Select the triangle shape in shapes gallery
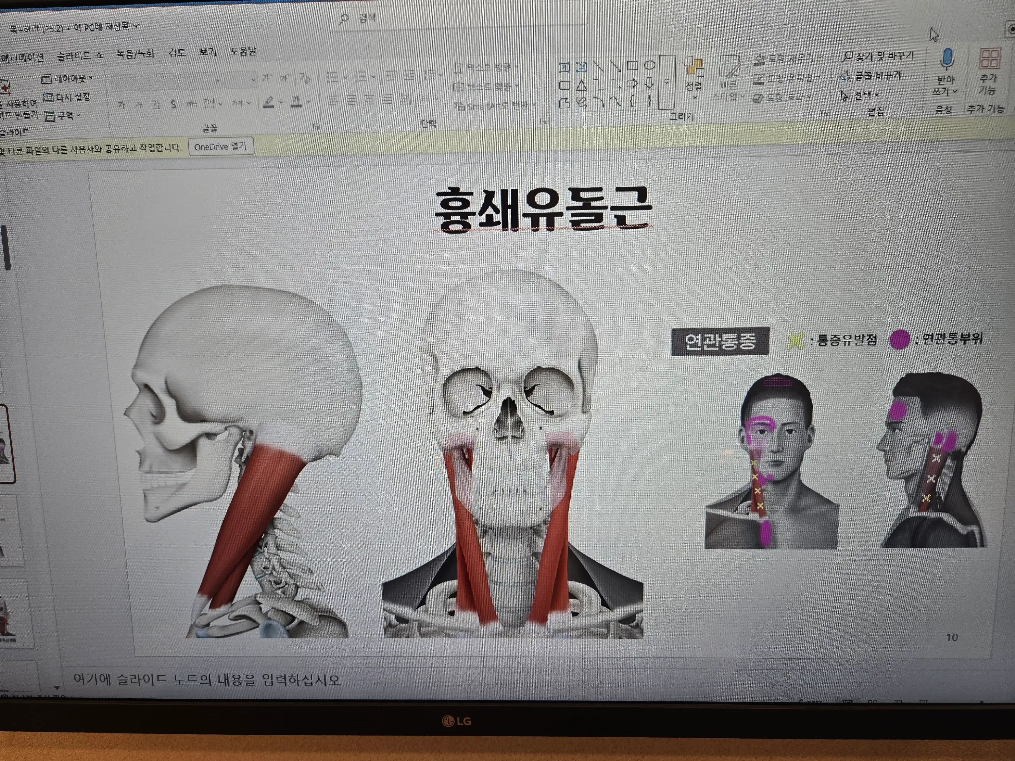Image resolution: width=1015 pixels, height=761 pixels. coord(581,85)
